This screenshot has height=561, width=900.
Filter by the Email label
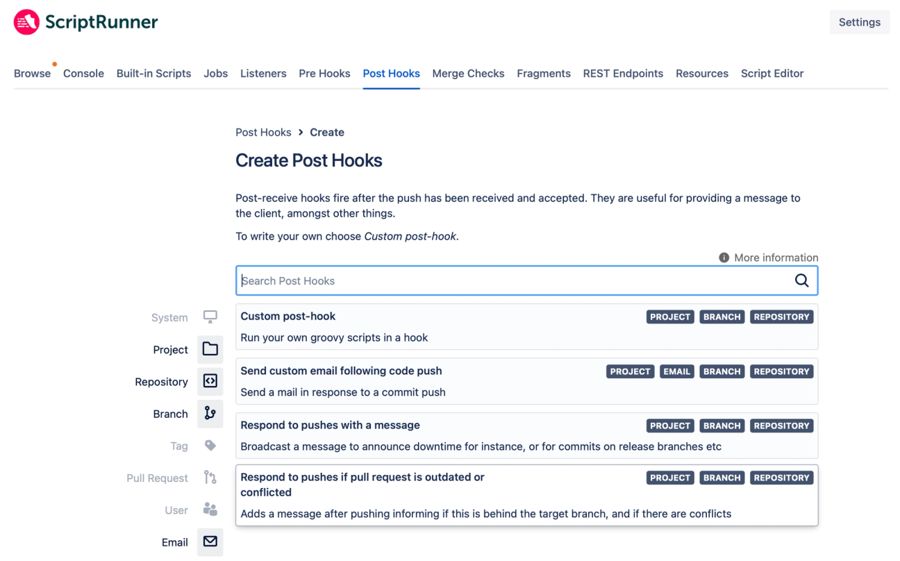(x=174, y=542)
